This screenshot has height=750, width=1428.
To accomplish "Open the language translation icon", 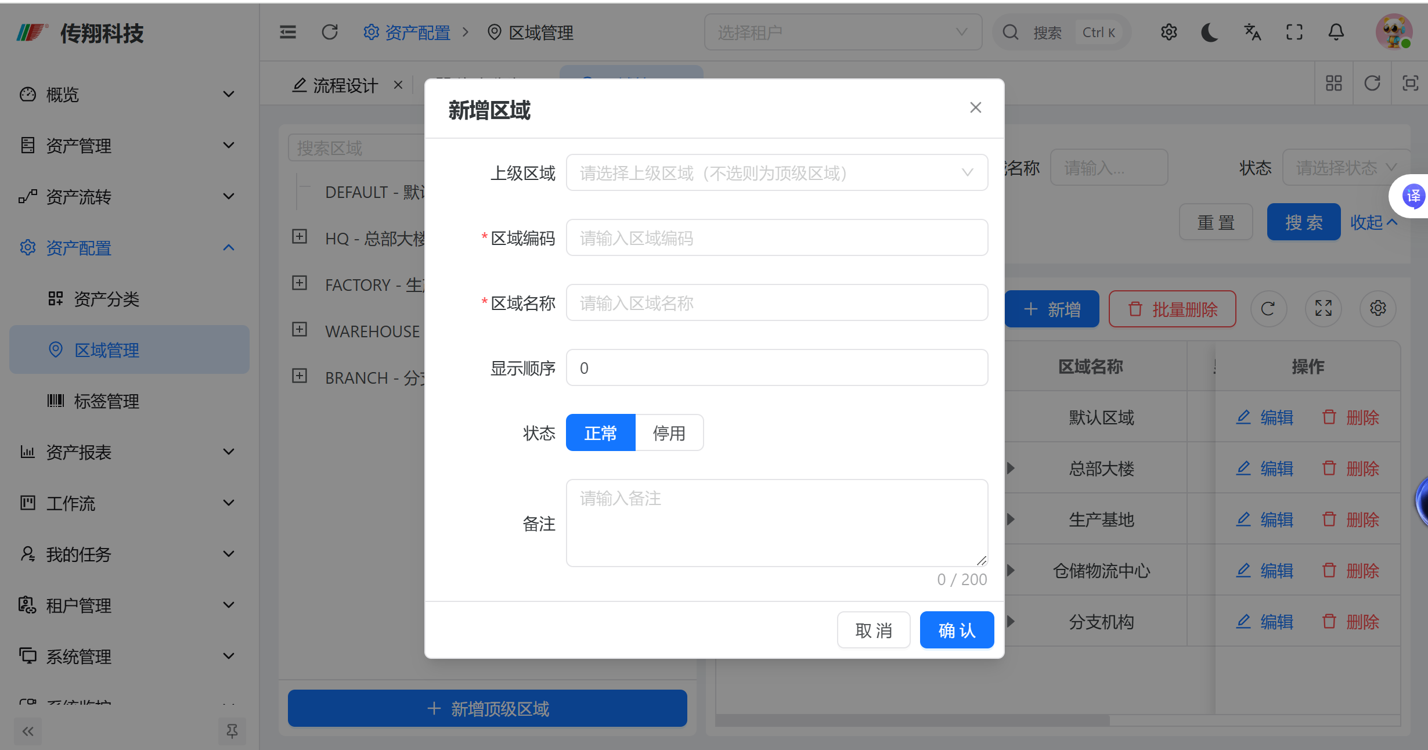I will tap(1253, 33).
